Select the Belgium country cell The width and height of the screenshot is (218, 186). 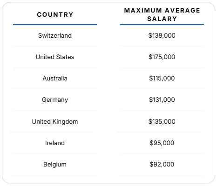point(55,164)
